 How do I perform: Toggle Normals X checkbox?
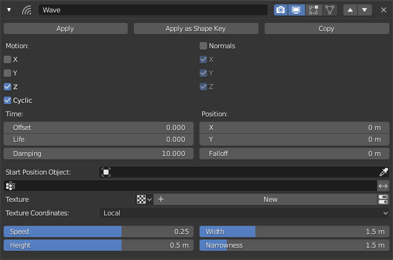click(x=203, y=59)
